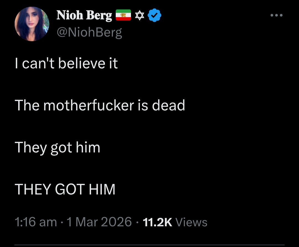Click the blue verified checkmark badge
The image size is (299, 247).
(x=155, y=15)
